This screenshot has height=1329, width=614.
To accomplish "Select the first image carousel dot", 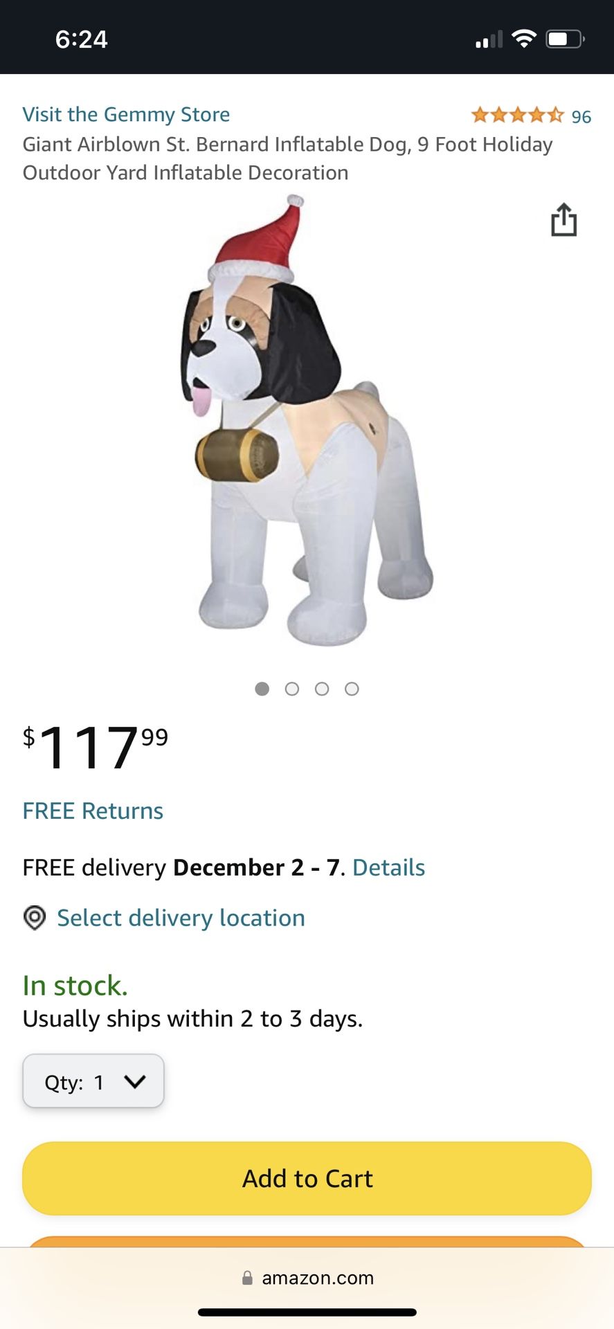I will point(262,689).
